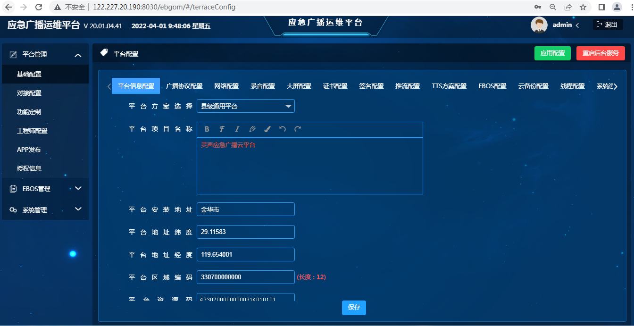Screen dimensions: 634x326
Task: Click the font style F icon
Action: (222, 129)
